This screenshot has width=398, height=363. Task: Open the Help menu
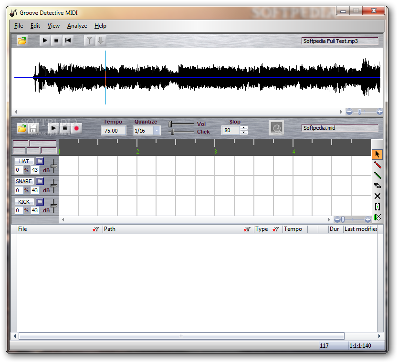[x=100, y=26]
